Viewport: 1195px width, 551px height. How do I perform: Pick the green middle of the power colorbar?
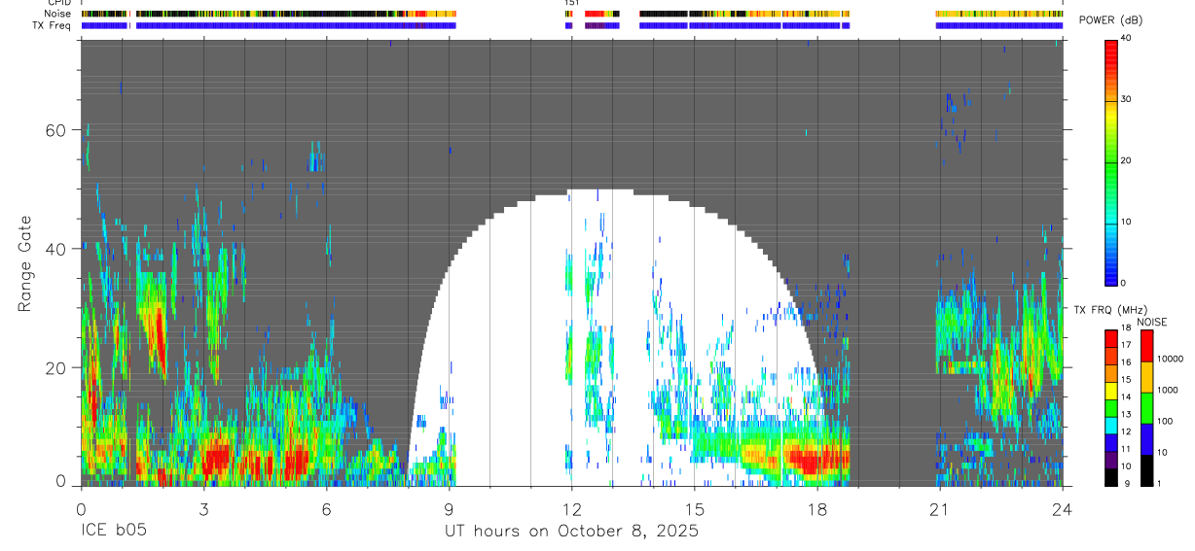pos(1111,161)
